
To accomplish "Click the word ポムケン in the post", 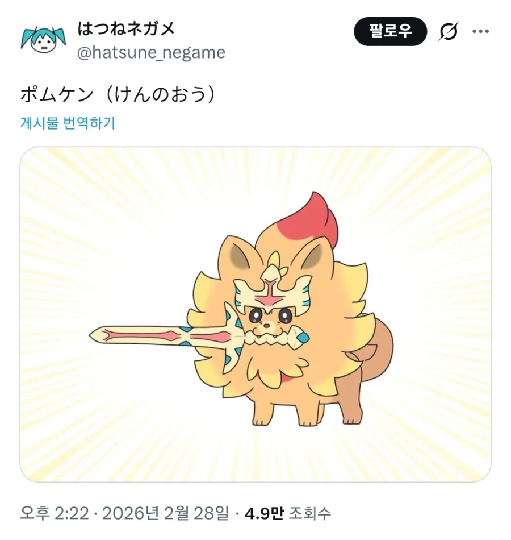I will [57, 94].
